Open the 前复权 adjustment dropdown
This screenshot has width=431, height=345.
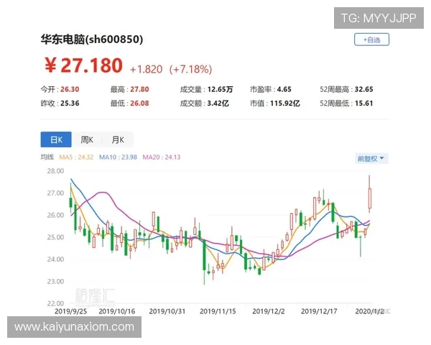click(x=371, y=158)
